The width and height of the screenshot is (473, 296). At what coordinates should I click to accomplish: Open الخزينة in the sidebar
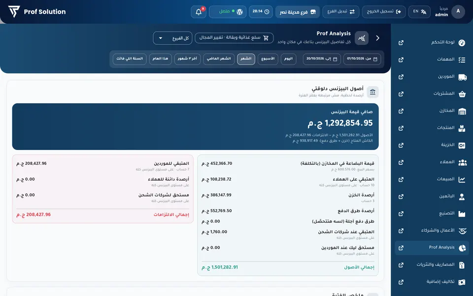point(432,145)
